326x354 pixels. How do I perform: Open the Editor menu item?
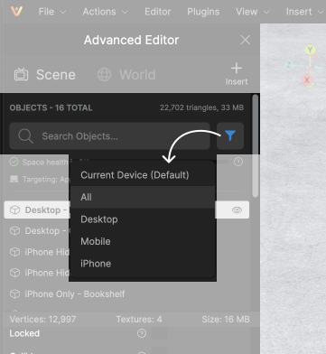tap(157, 12)
